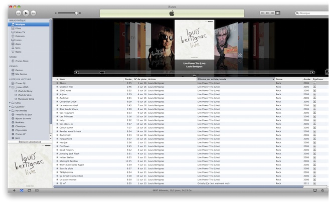Open the Genius playlist
This screenshot has height=204, width=329.
tap(29, 70)
